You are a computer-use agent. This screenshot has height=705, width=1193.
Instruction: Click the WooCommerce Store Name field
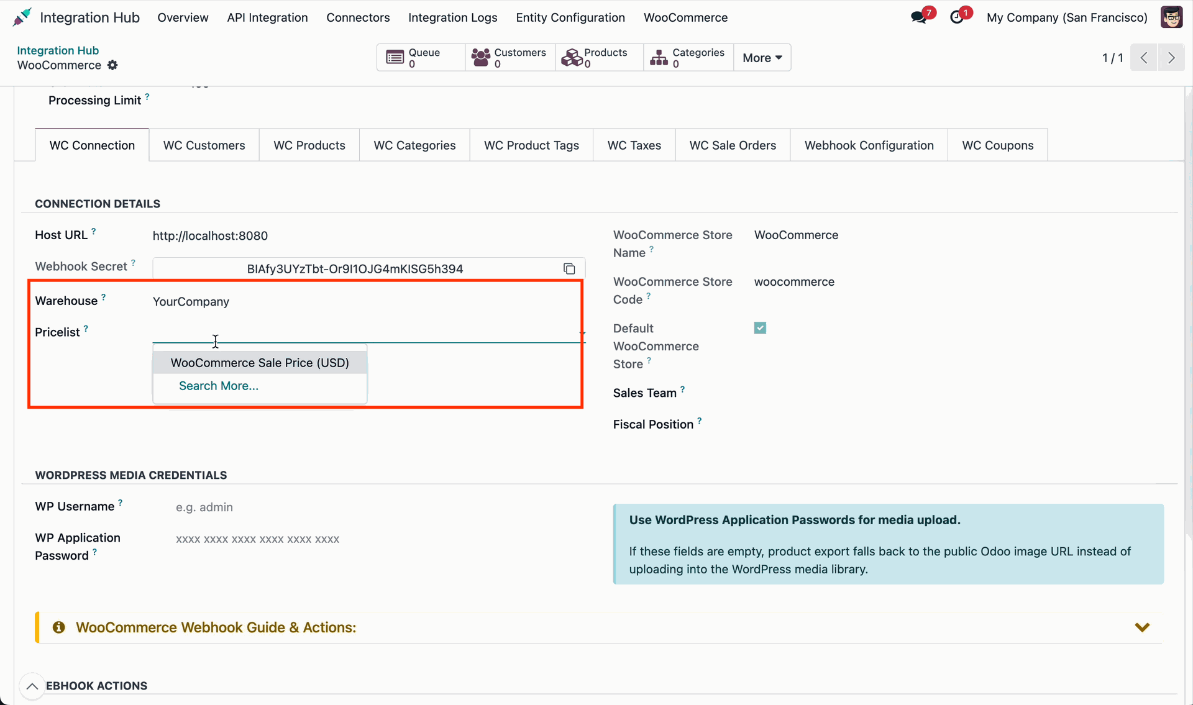[x=796, y=235]
